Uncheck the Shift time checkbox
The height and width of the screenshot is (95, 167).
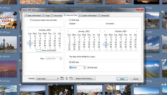click(70, 62)
